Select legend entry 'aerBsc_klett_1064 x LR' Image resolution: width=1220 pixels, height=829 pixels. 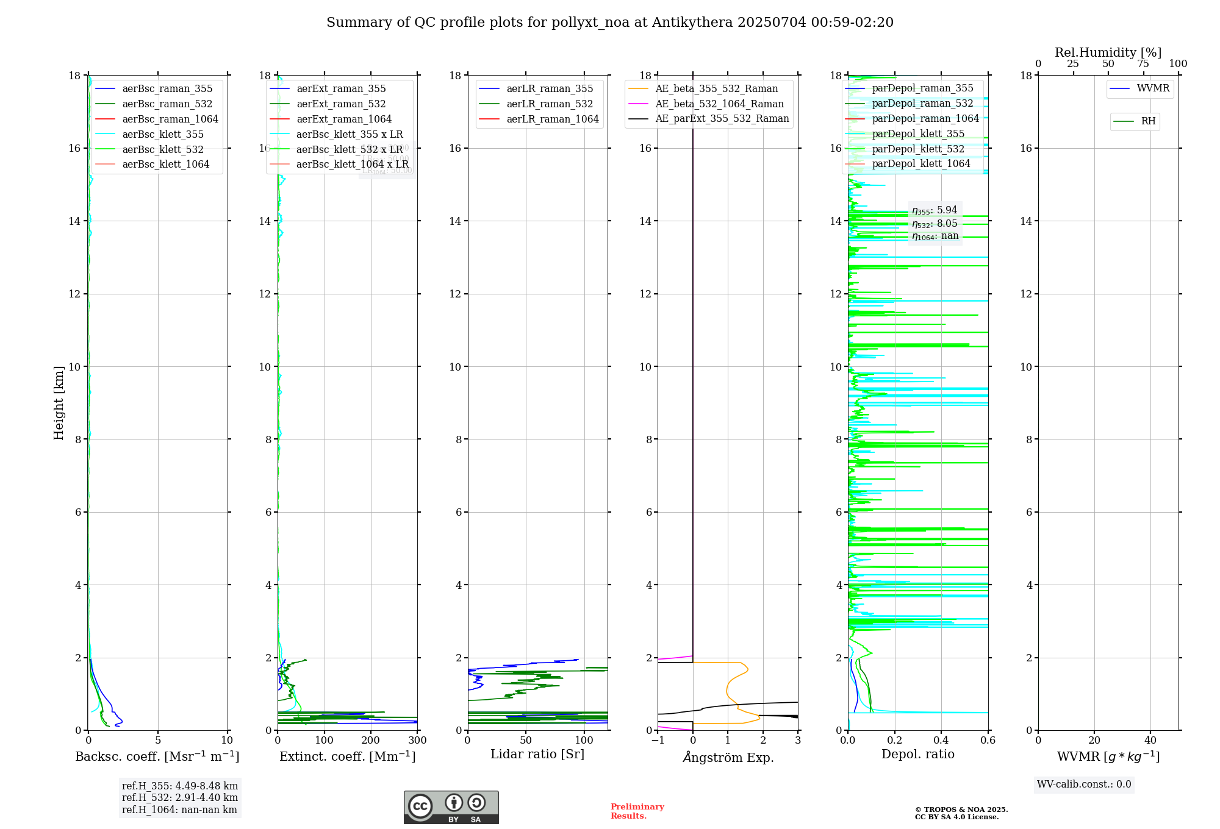tap(339, 165)
